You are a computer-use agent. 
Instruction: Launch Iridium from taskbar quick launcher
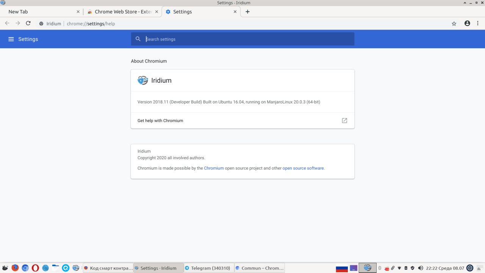(76, 268)
